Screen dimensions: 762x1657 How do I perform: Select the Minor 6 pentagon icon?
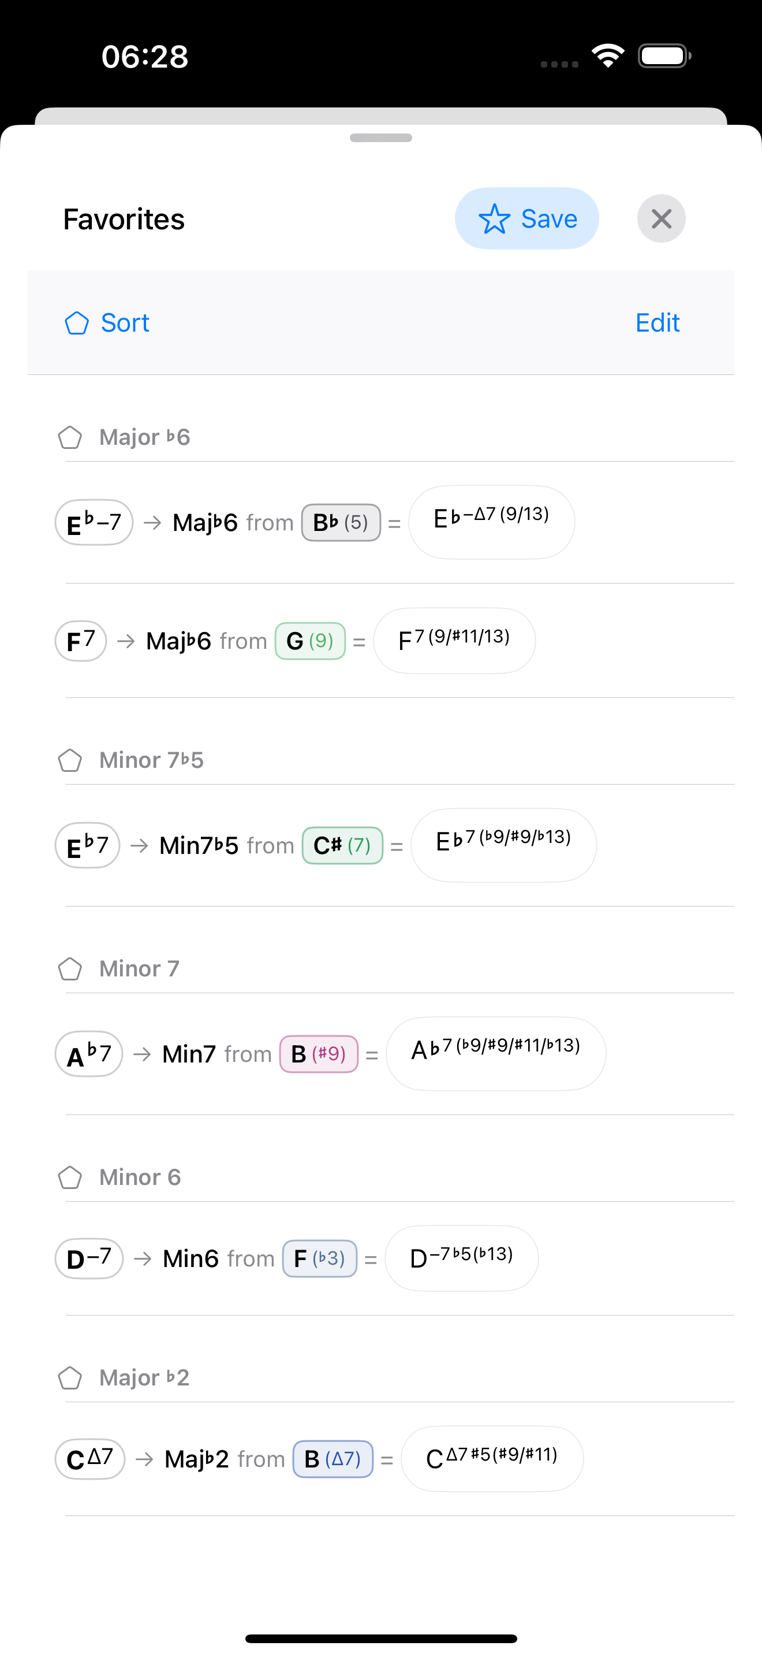coord(70,1177)
